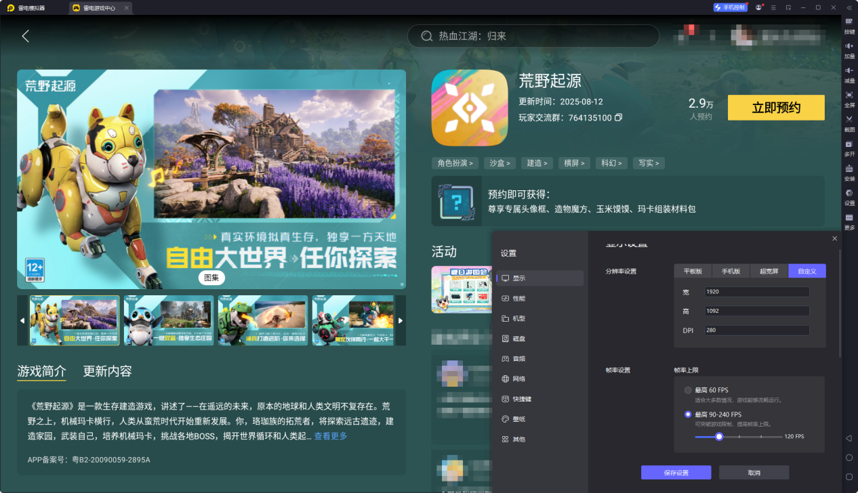Screen dimensions: 858x493
Task: Expand description with 查看更多 link
Action: pos(331,436)
